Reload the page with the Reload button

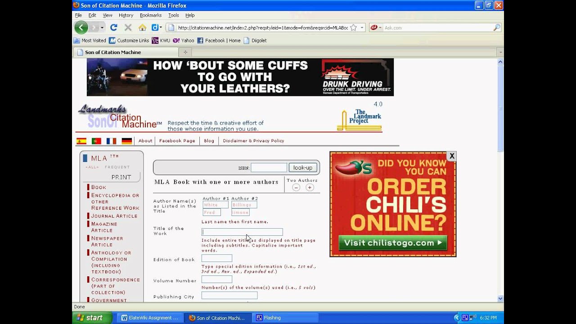[x=114, y=27]
